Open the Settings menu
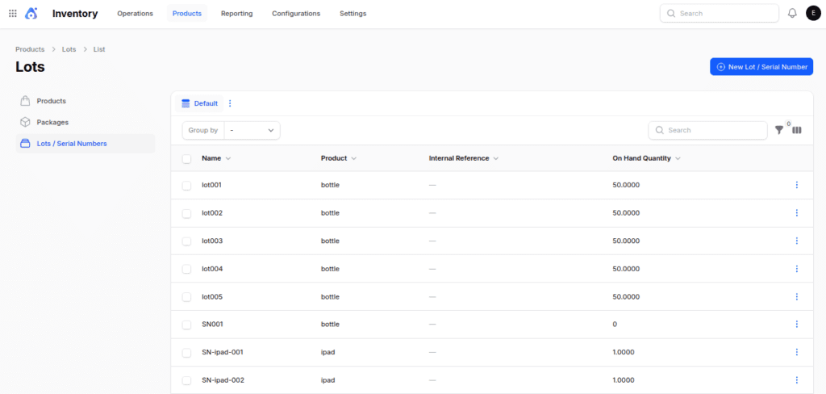826x394 pixels. tap(353, 14)
